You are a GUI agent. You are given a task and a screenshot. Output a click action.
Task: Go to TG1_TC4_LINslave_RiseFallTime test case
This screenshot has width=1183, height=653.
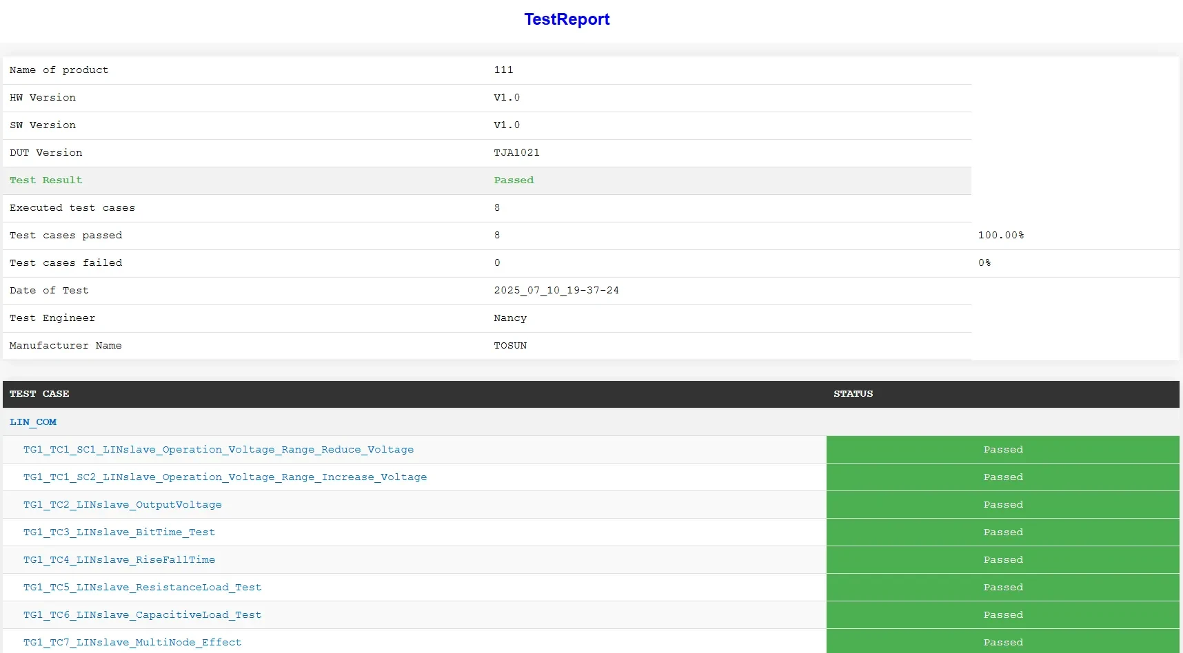[x=119, y=560]
